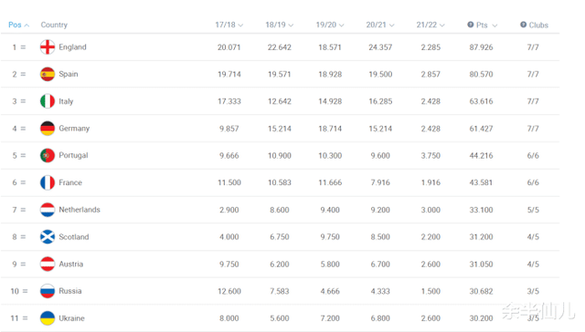The width and height of the screenshot is (585, 332).
Task: Open the Netherlands country link
Action: 80,210
